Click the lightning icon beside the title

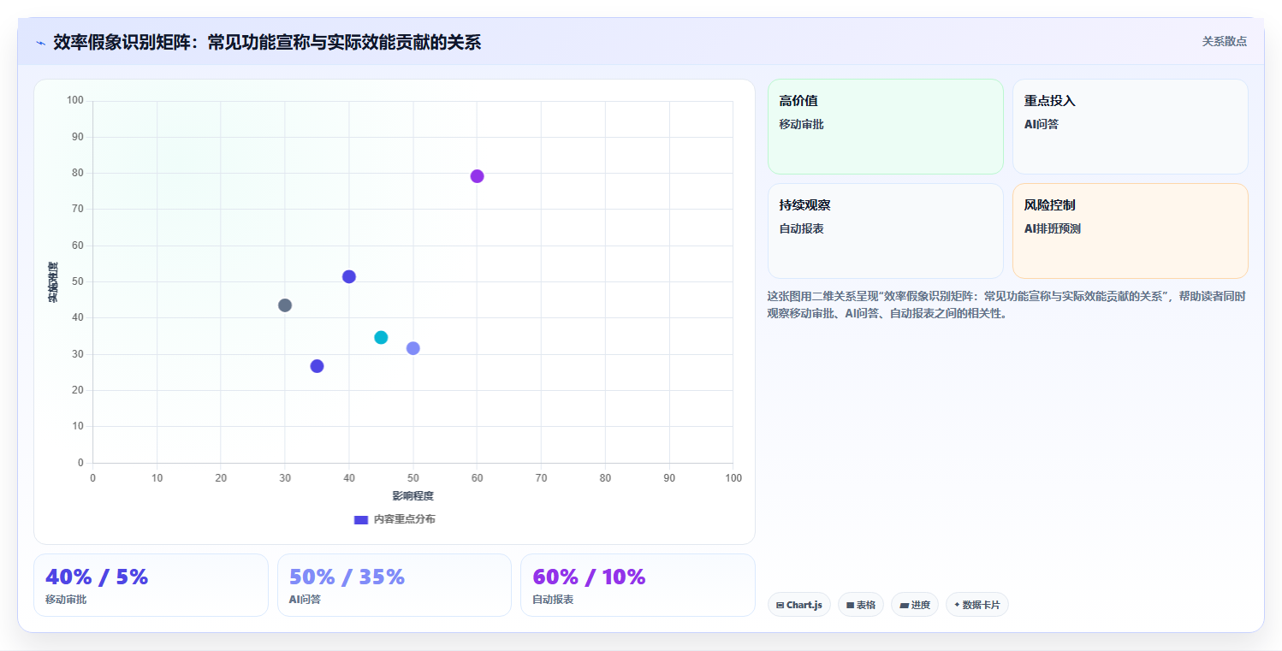40,43
